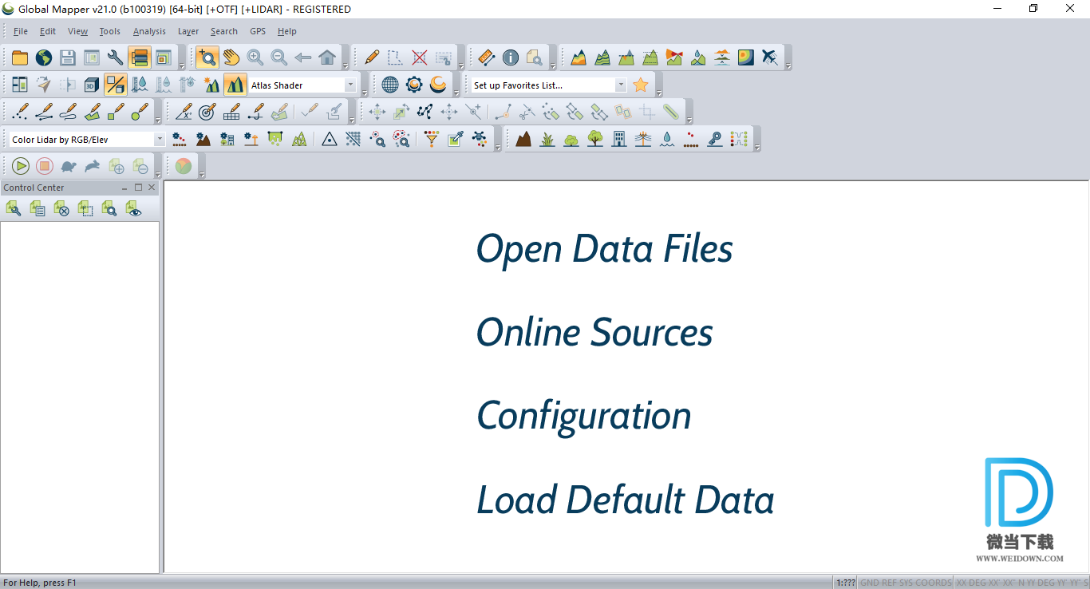Select the Feature Info tool
Viewport: 1090px width, 589px height.
point(511,57)
